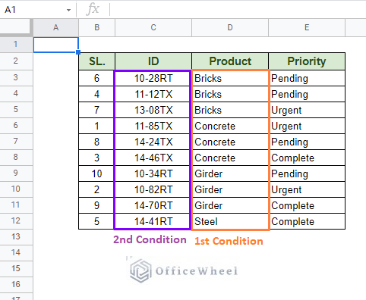Click Bricks cell in row 3
Screen dimensions: 366x300
[x=230, y=78]
